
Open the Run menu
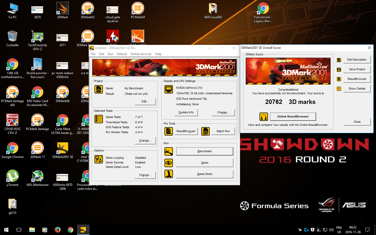click(x=110, y=54)
